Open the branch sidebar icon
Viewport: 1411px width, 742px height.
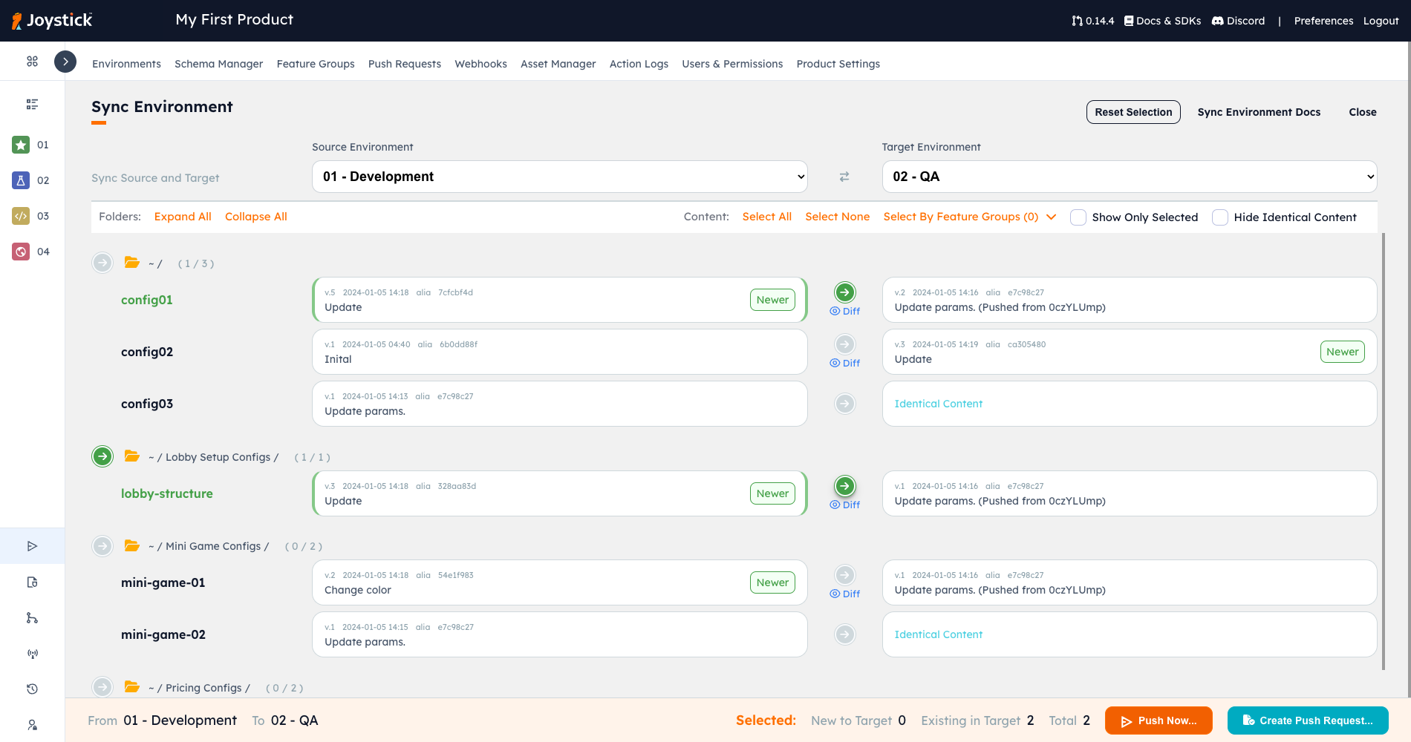(x=32, y=618)
